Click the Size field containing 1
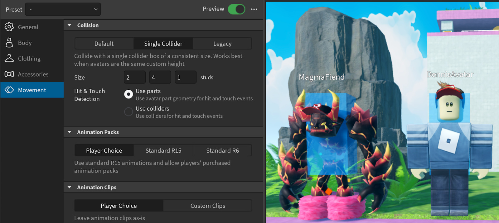This screenshot has width=499, height=223. tap(186, 77)
